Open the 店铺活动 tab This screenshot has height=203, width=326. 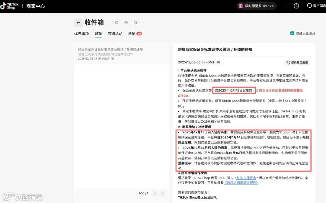(115, 34)
